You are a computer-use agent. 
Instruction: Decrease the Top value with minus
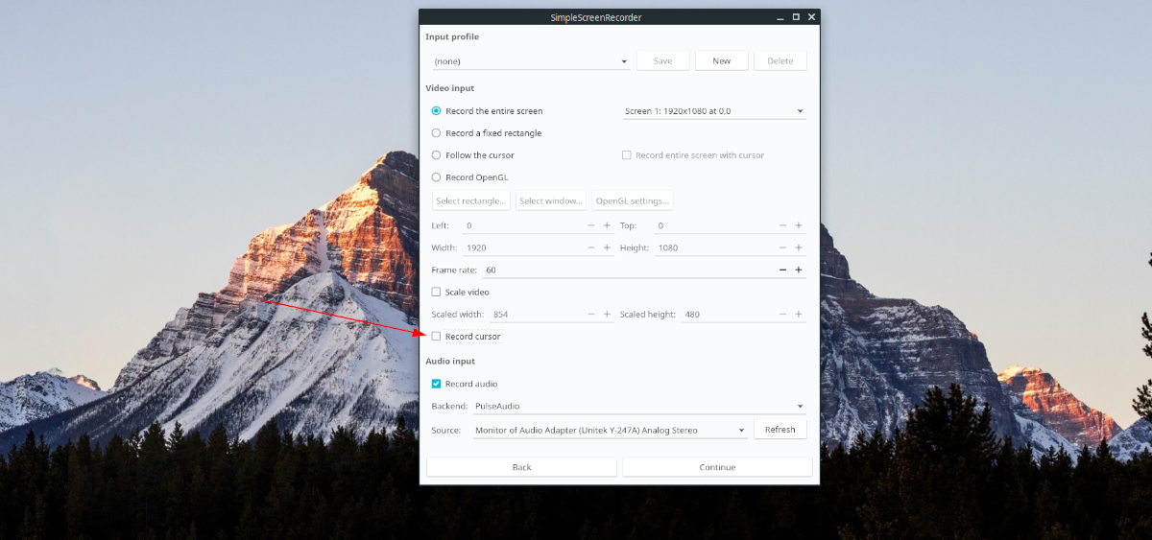(x=783, y=225)
